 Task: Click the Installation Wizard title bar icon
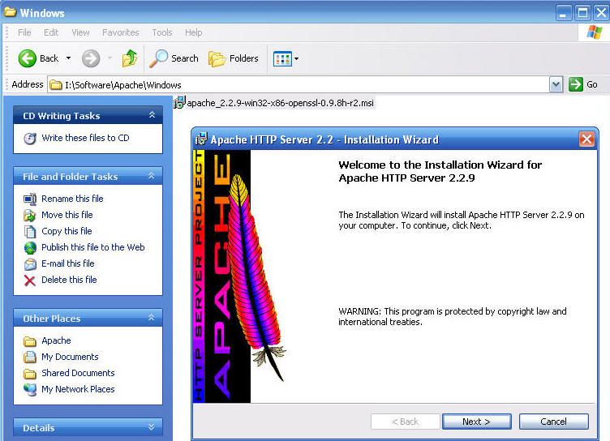point(201,139)
